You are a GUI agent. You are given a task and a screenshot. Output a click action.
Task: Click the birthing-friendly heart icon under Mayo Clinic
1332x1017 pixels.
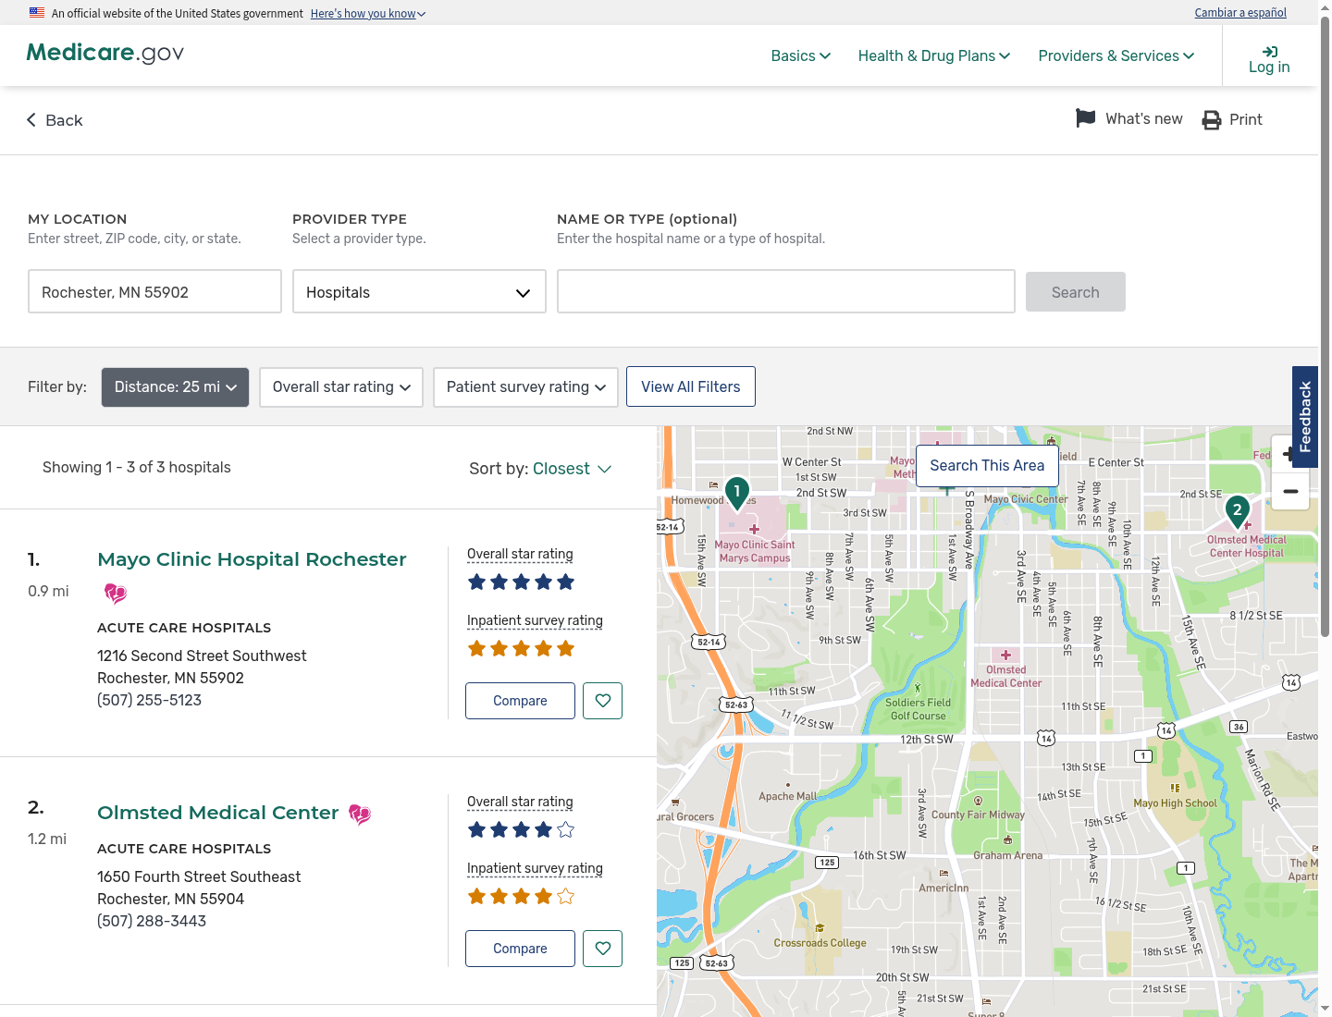(x=116, y=593)
